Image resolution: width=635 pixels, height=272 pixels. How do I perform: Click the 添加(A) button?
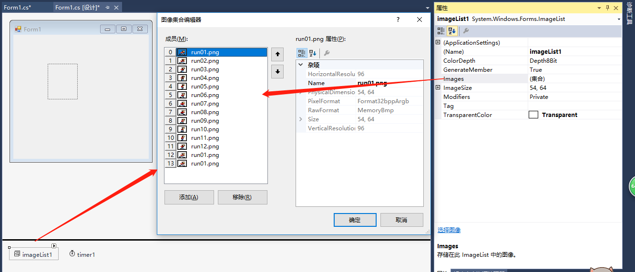pos(189,197)
